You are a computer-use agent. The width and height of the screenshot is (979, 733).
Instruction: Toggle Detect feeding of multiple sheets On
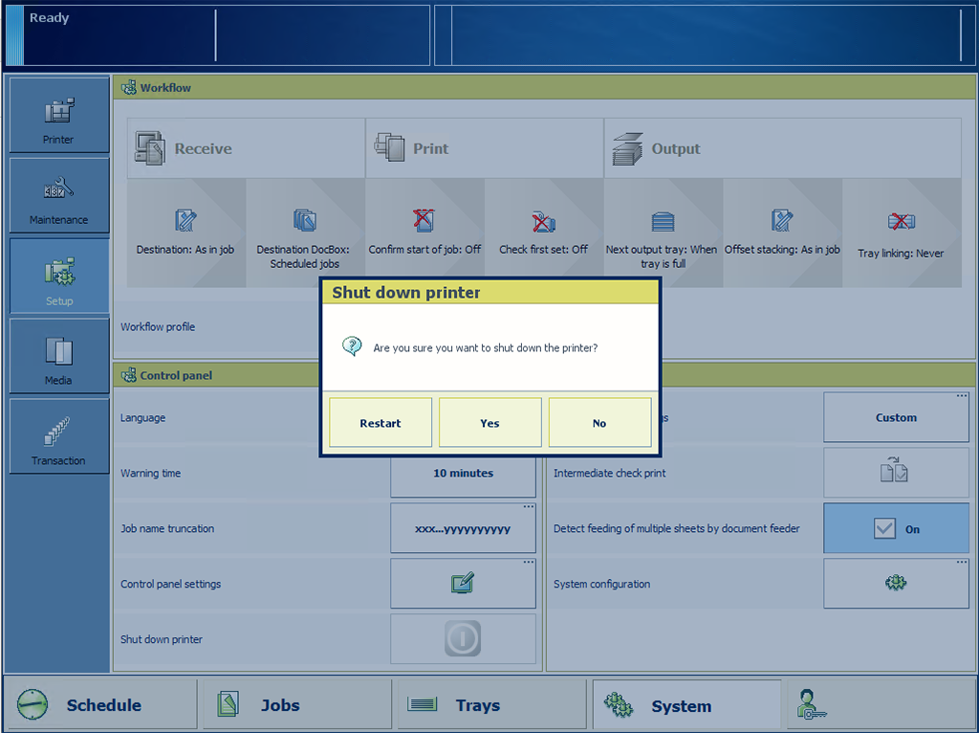coord(896,528)
